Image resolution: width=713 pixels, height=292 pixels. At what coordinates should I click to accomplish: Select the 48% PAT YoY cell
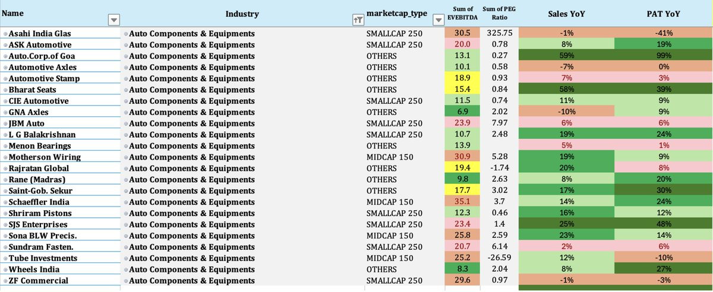(x=664, y=225)
